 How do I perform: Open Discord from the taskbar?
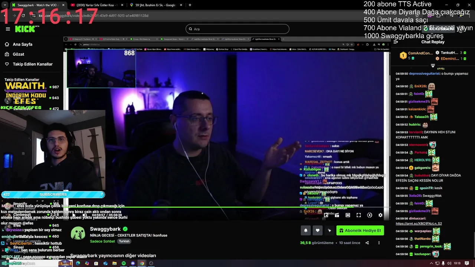pyautogui.click(x=133, y=263)
